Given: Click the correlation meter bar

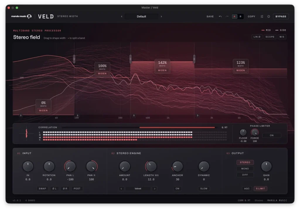Looking at the screenshot, I should tap(139, 127).
